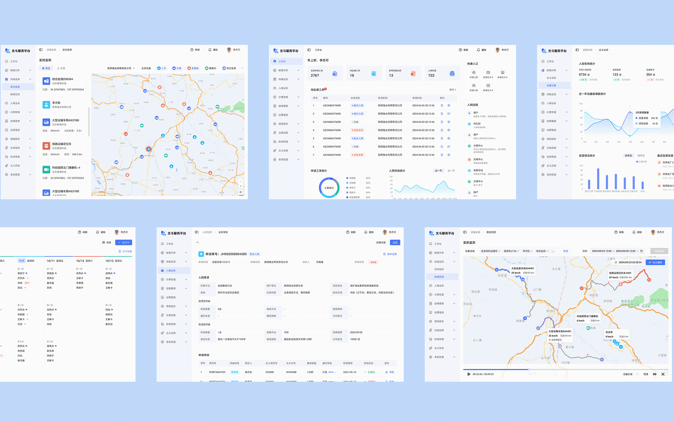This screenshot has height=421, width=674.
Task: Play the track playback video
Action: tap(469, 374)
